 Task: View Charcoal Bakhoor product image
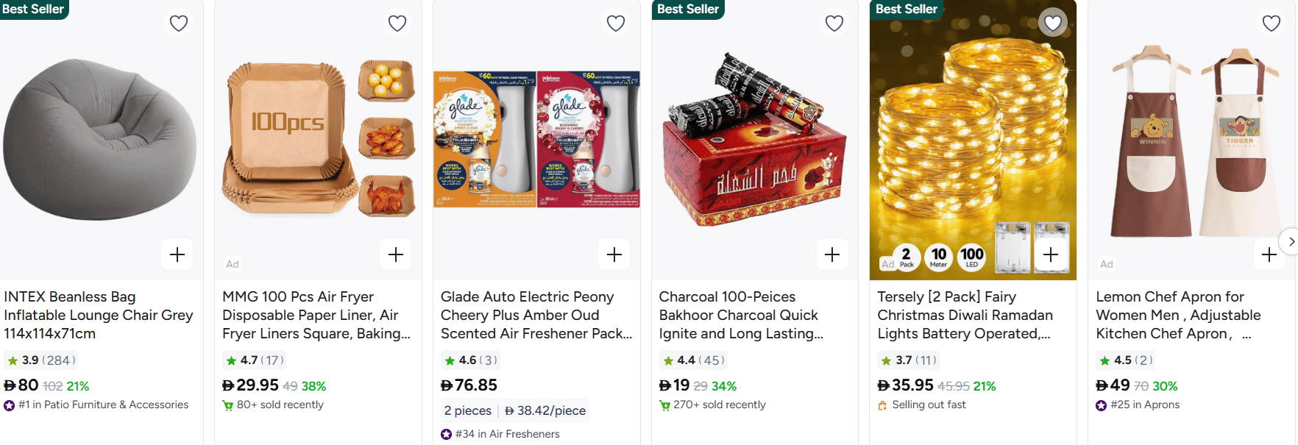(x=754, y=140)
